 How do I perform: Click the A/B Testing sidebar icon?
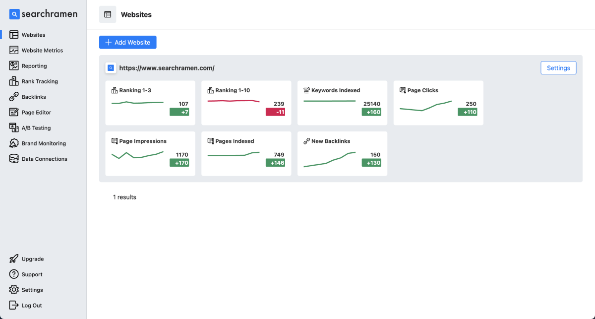[x=14, y=128]
